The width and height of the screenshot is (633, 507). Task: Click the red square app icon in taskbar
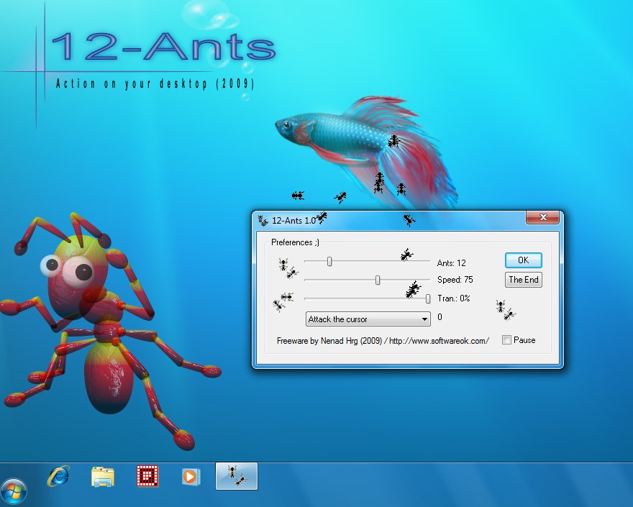[147, 476]
